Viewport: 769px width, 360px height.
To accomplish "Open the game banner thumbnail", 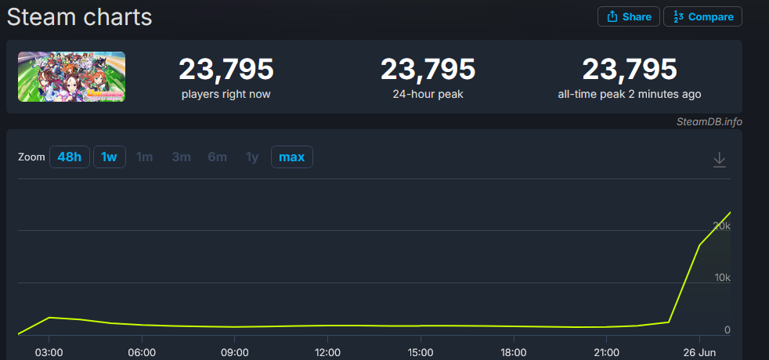I will [71, 77].
